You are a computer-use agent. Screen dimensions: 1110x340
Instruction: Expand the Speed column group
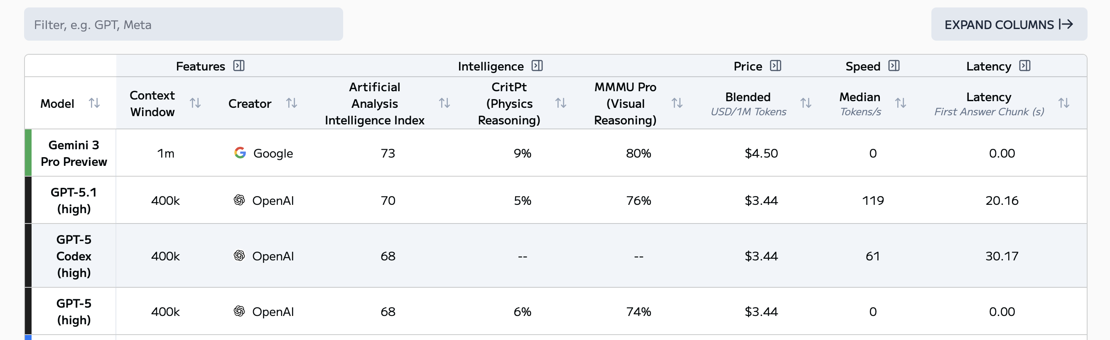coord(894,66)
